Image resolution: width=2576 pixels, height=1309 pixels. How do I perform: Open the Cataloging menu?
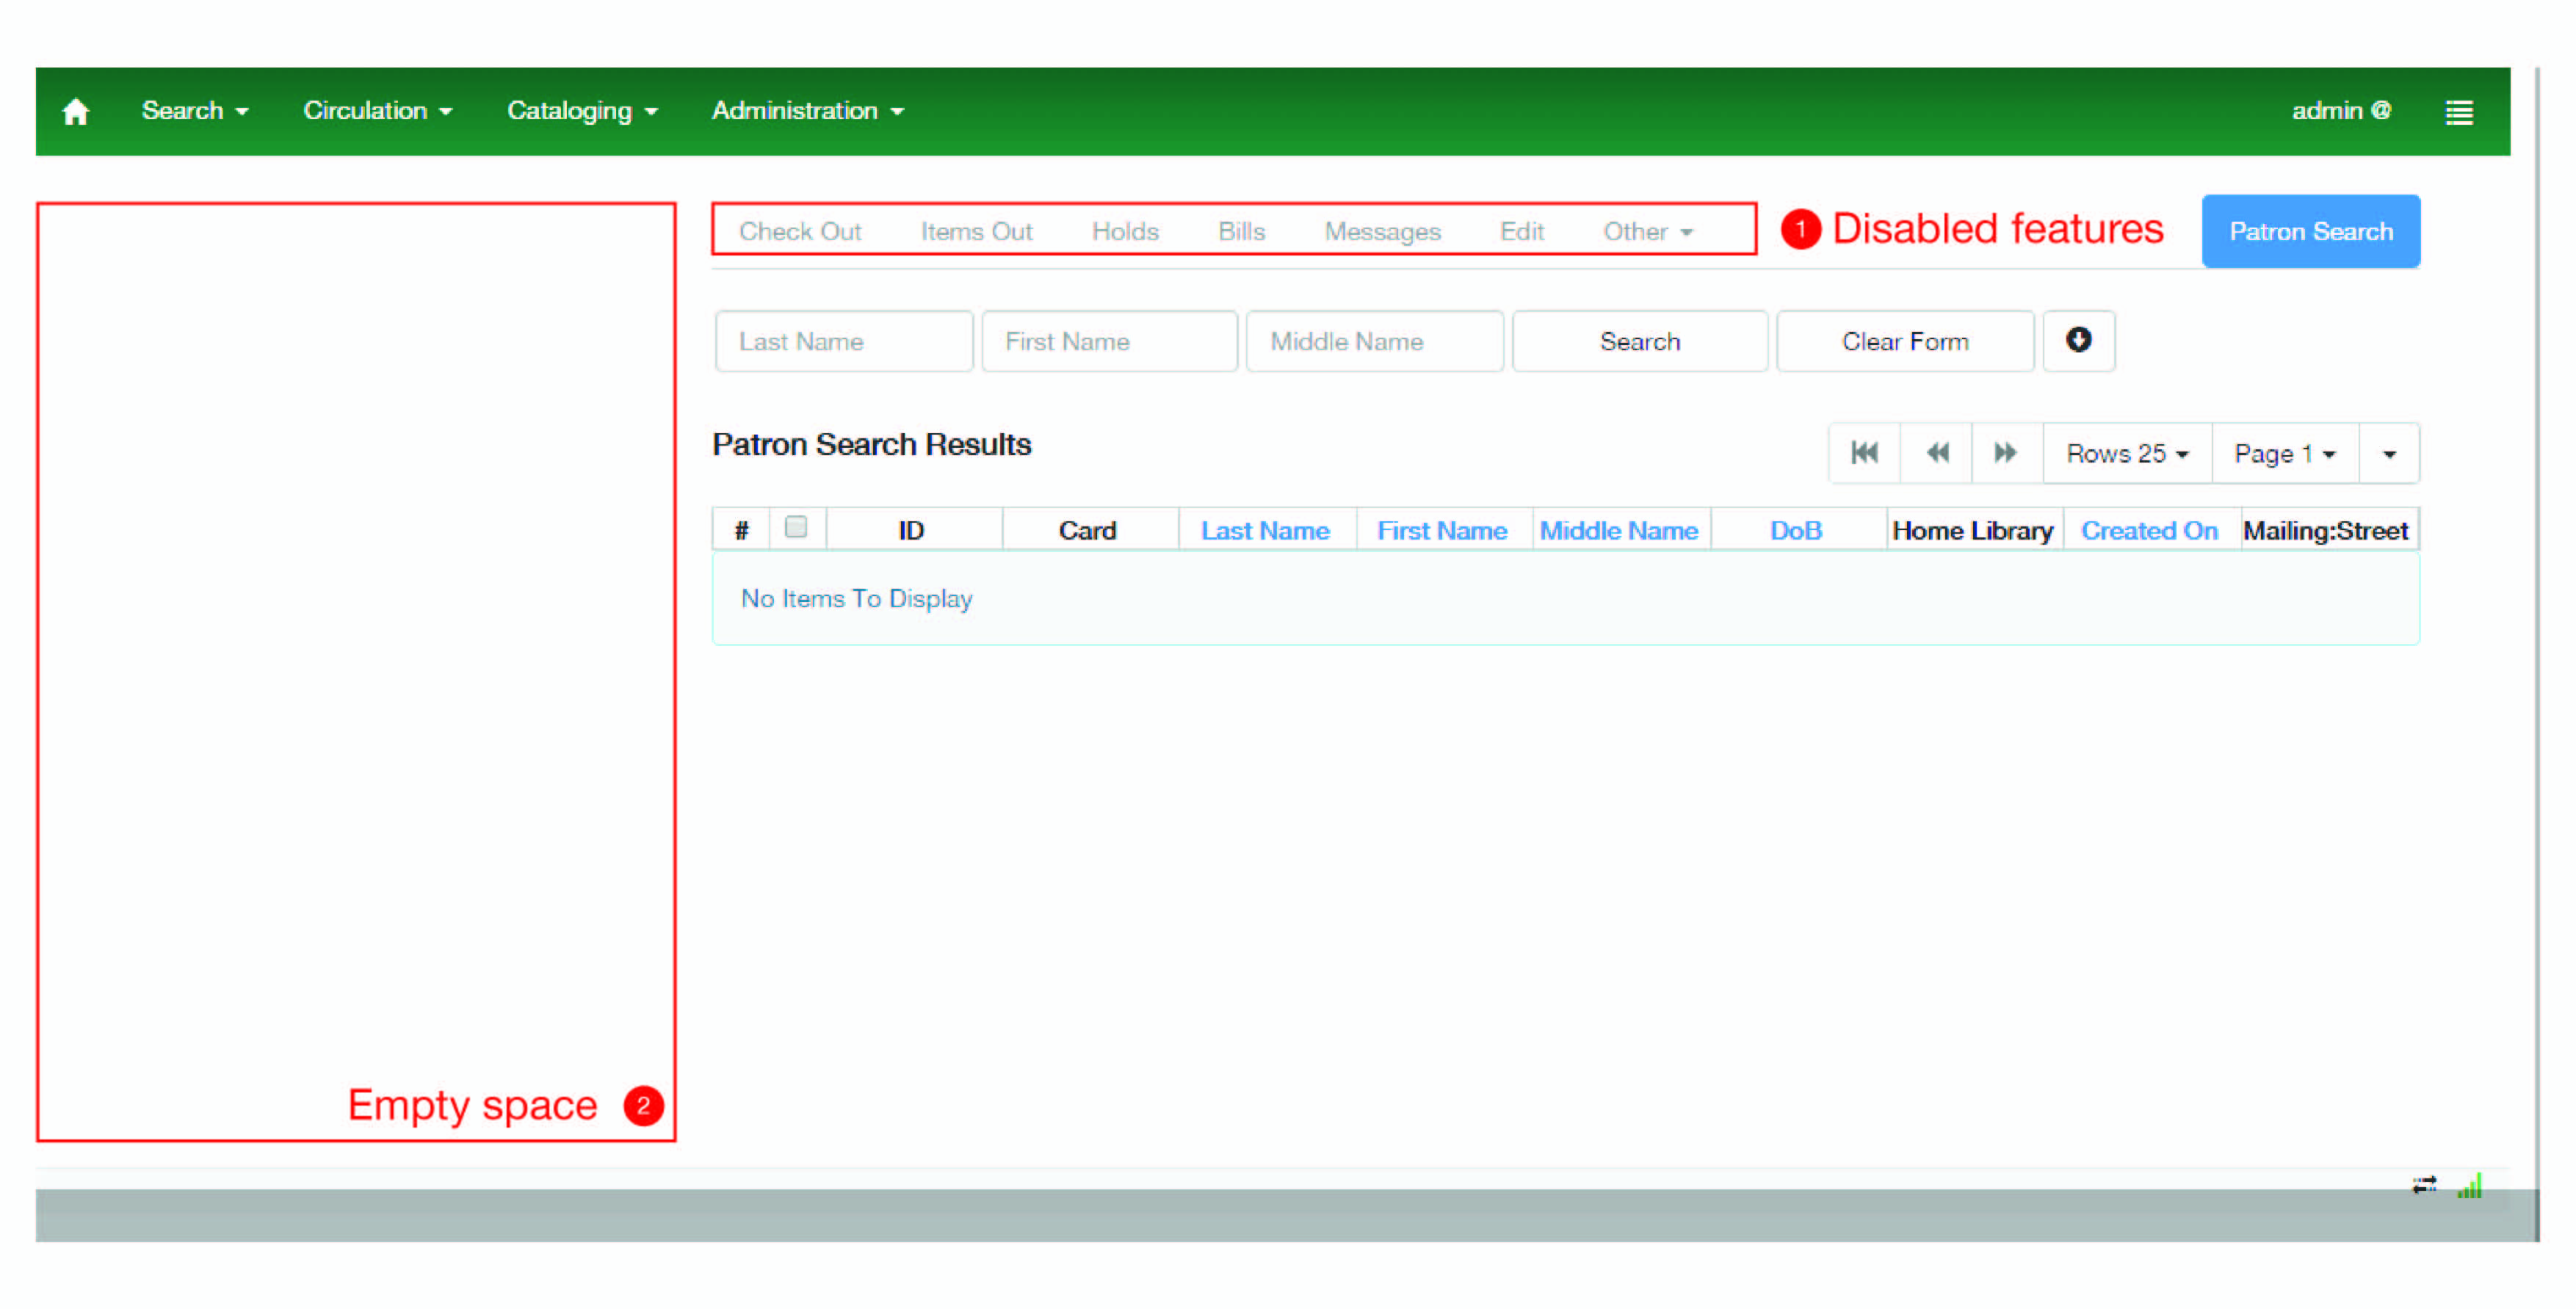[582, 111]
